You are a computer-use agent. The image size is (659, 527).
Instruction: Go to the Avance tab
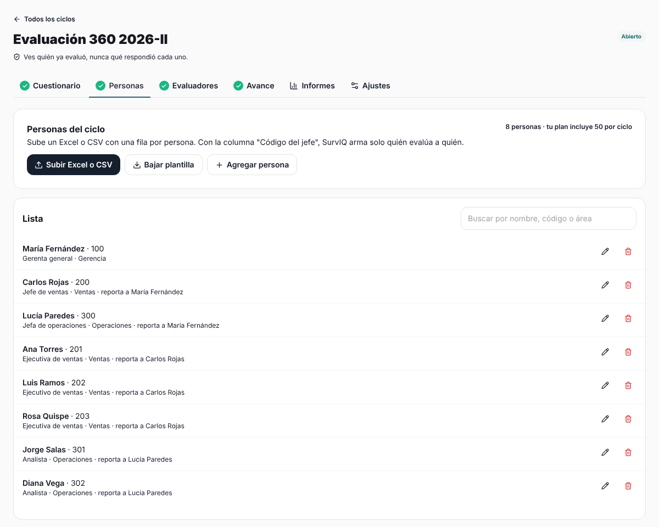[x=254, y=86]
